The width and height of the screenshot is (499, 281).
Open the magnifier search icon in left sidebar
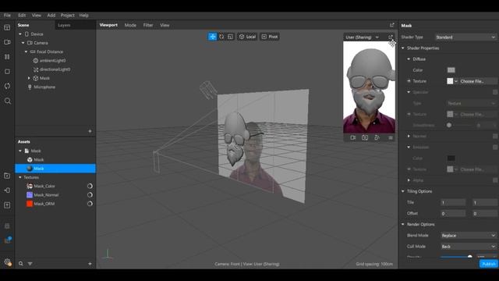point(7,101)
